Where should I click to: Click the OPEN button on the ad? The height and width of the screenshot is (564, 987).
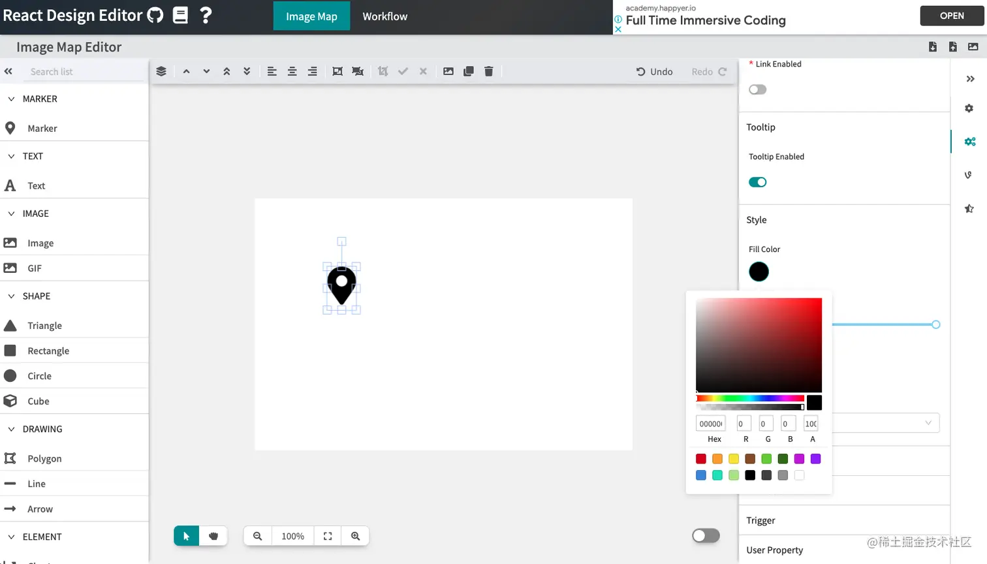point(952,16)
